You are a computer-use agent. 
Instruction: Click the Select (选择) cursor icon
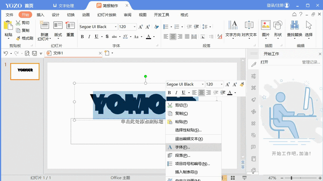coord(309,25)
